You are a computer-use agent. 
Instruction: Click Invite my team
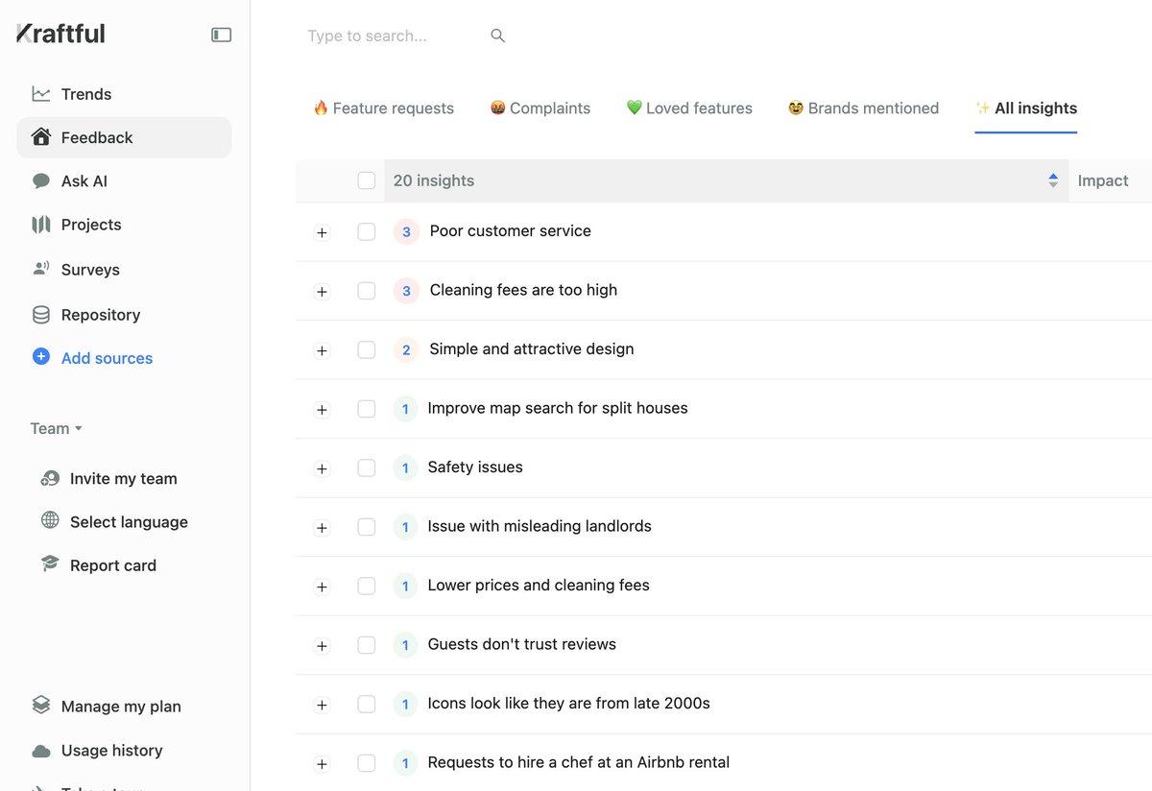tap(123, 478)
